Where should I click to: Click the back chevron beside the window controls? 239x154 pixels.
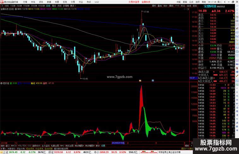224,2
